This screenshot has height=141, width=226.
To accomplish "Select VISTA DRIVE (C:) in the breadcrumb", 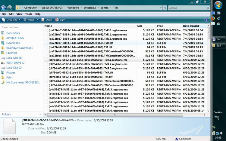I will tap(52, 8).
